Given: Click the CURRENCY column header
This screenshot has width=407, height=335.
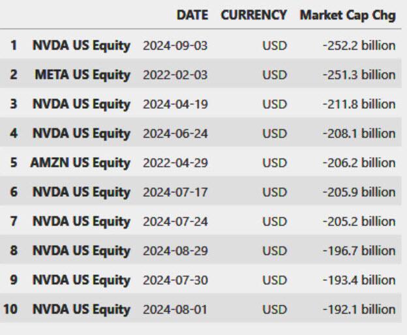Looking at the screenshot, I should [x=254, y=15].
